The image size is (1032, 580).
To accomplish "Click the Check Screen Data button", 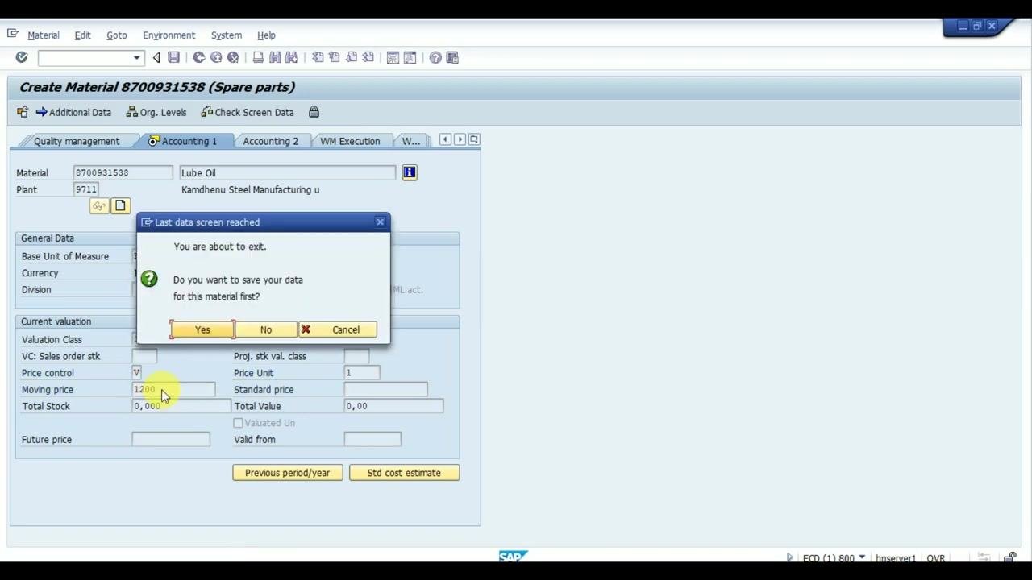I will pos(248,112).
